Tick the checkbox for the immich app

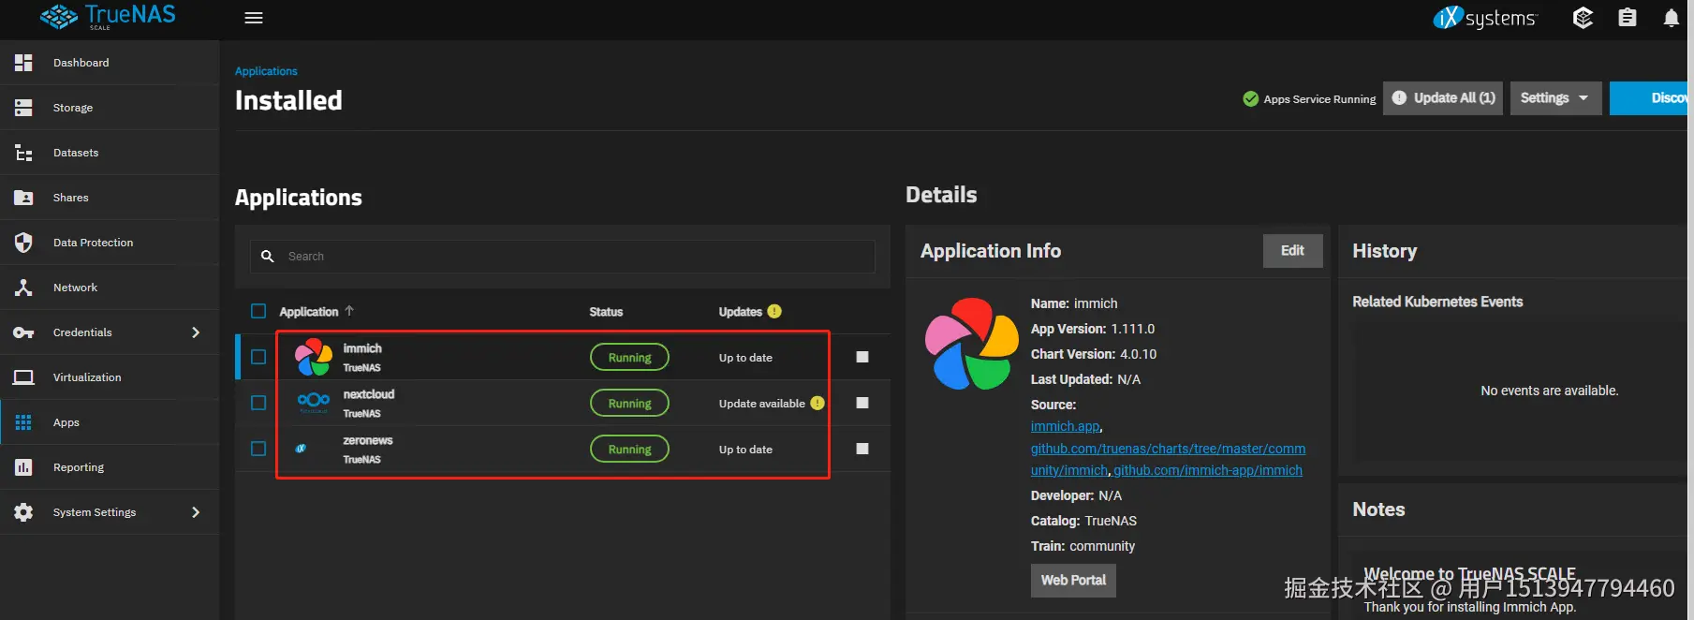click(x=258, y=357)
